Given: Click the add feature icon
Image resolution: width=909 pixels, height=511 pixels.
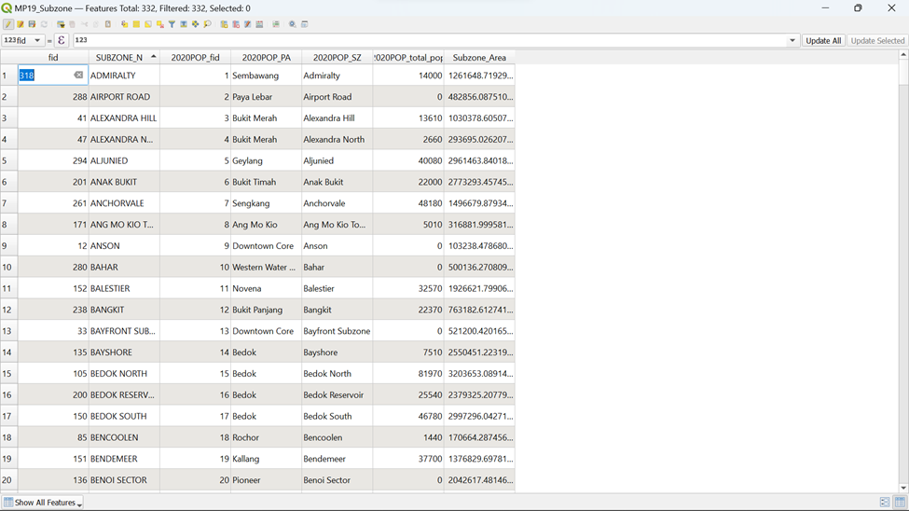Looking at the screenshot, I should click(x=62, y=24).
